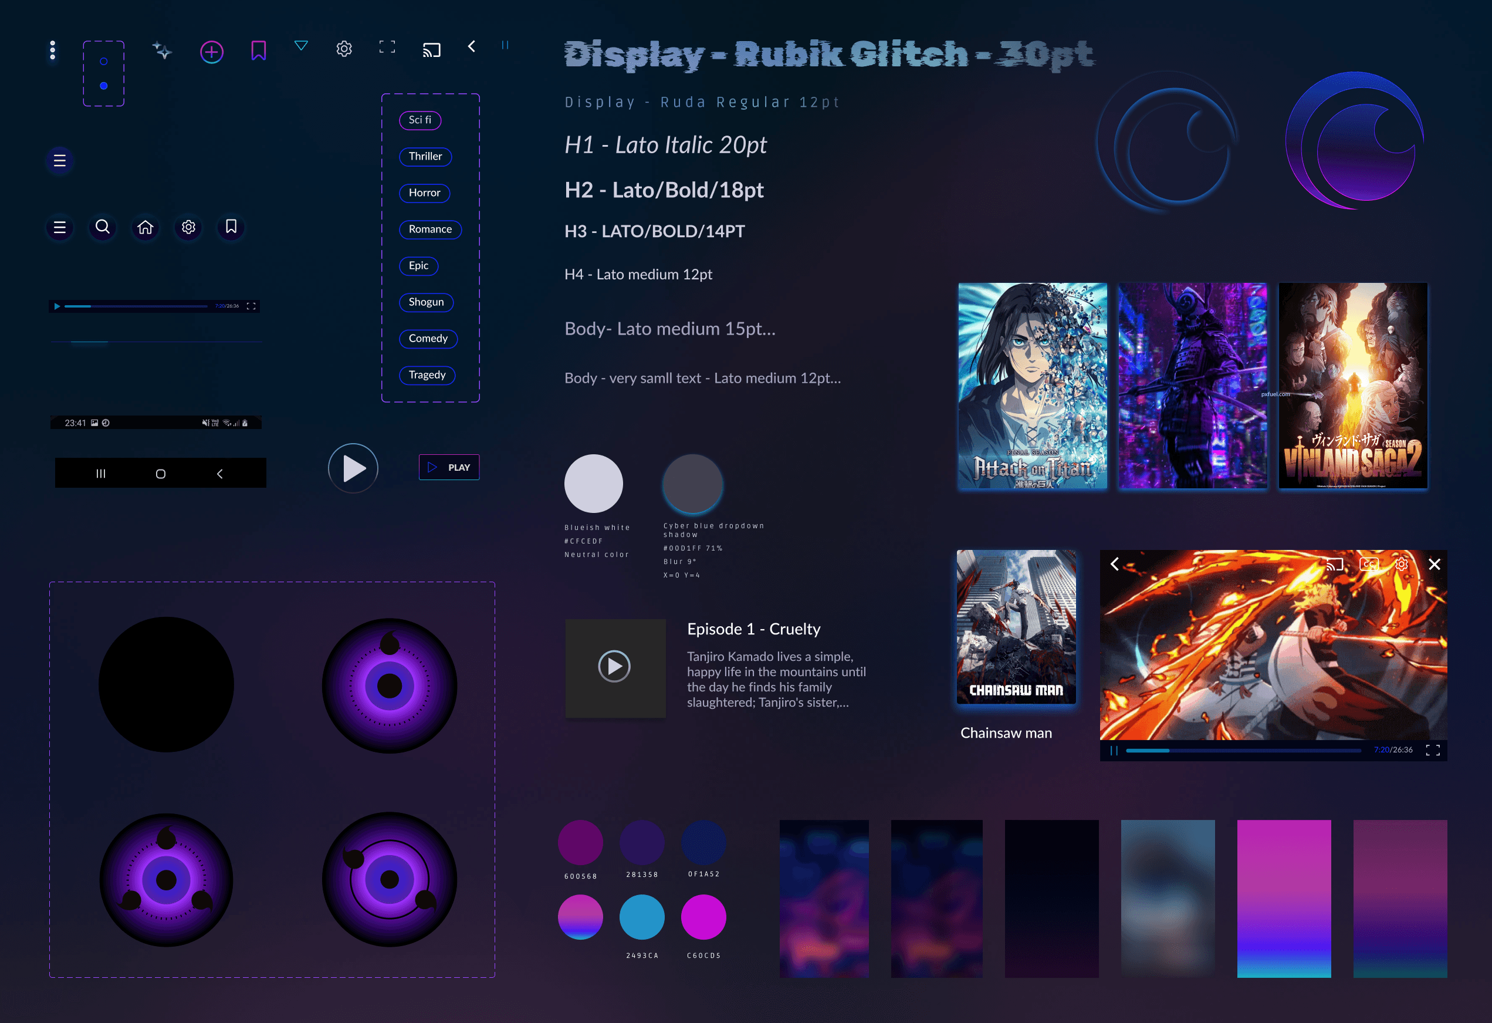Click back chevron on the video player
Image resolution: width=1492 pixels, height=1023 pixels.
coord(1115,564)
